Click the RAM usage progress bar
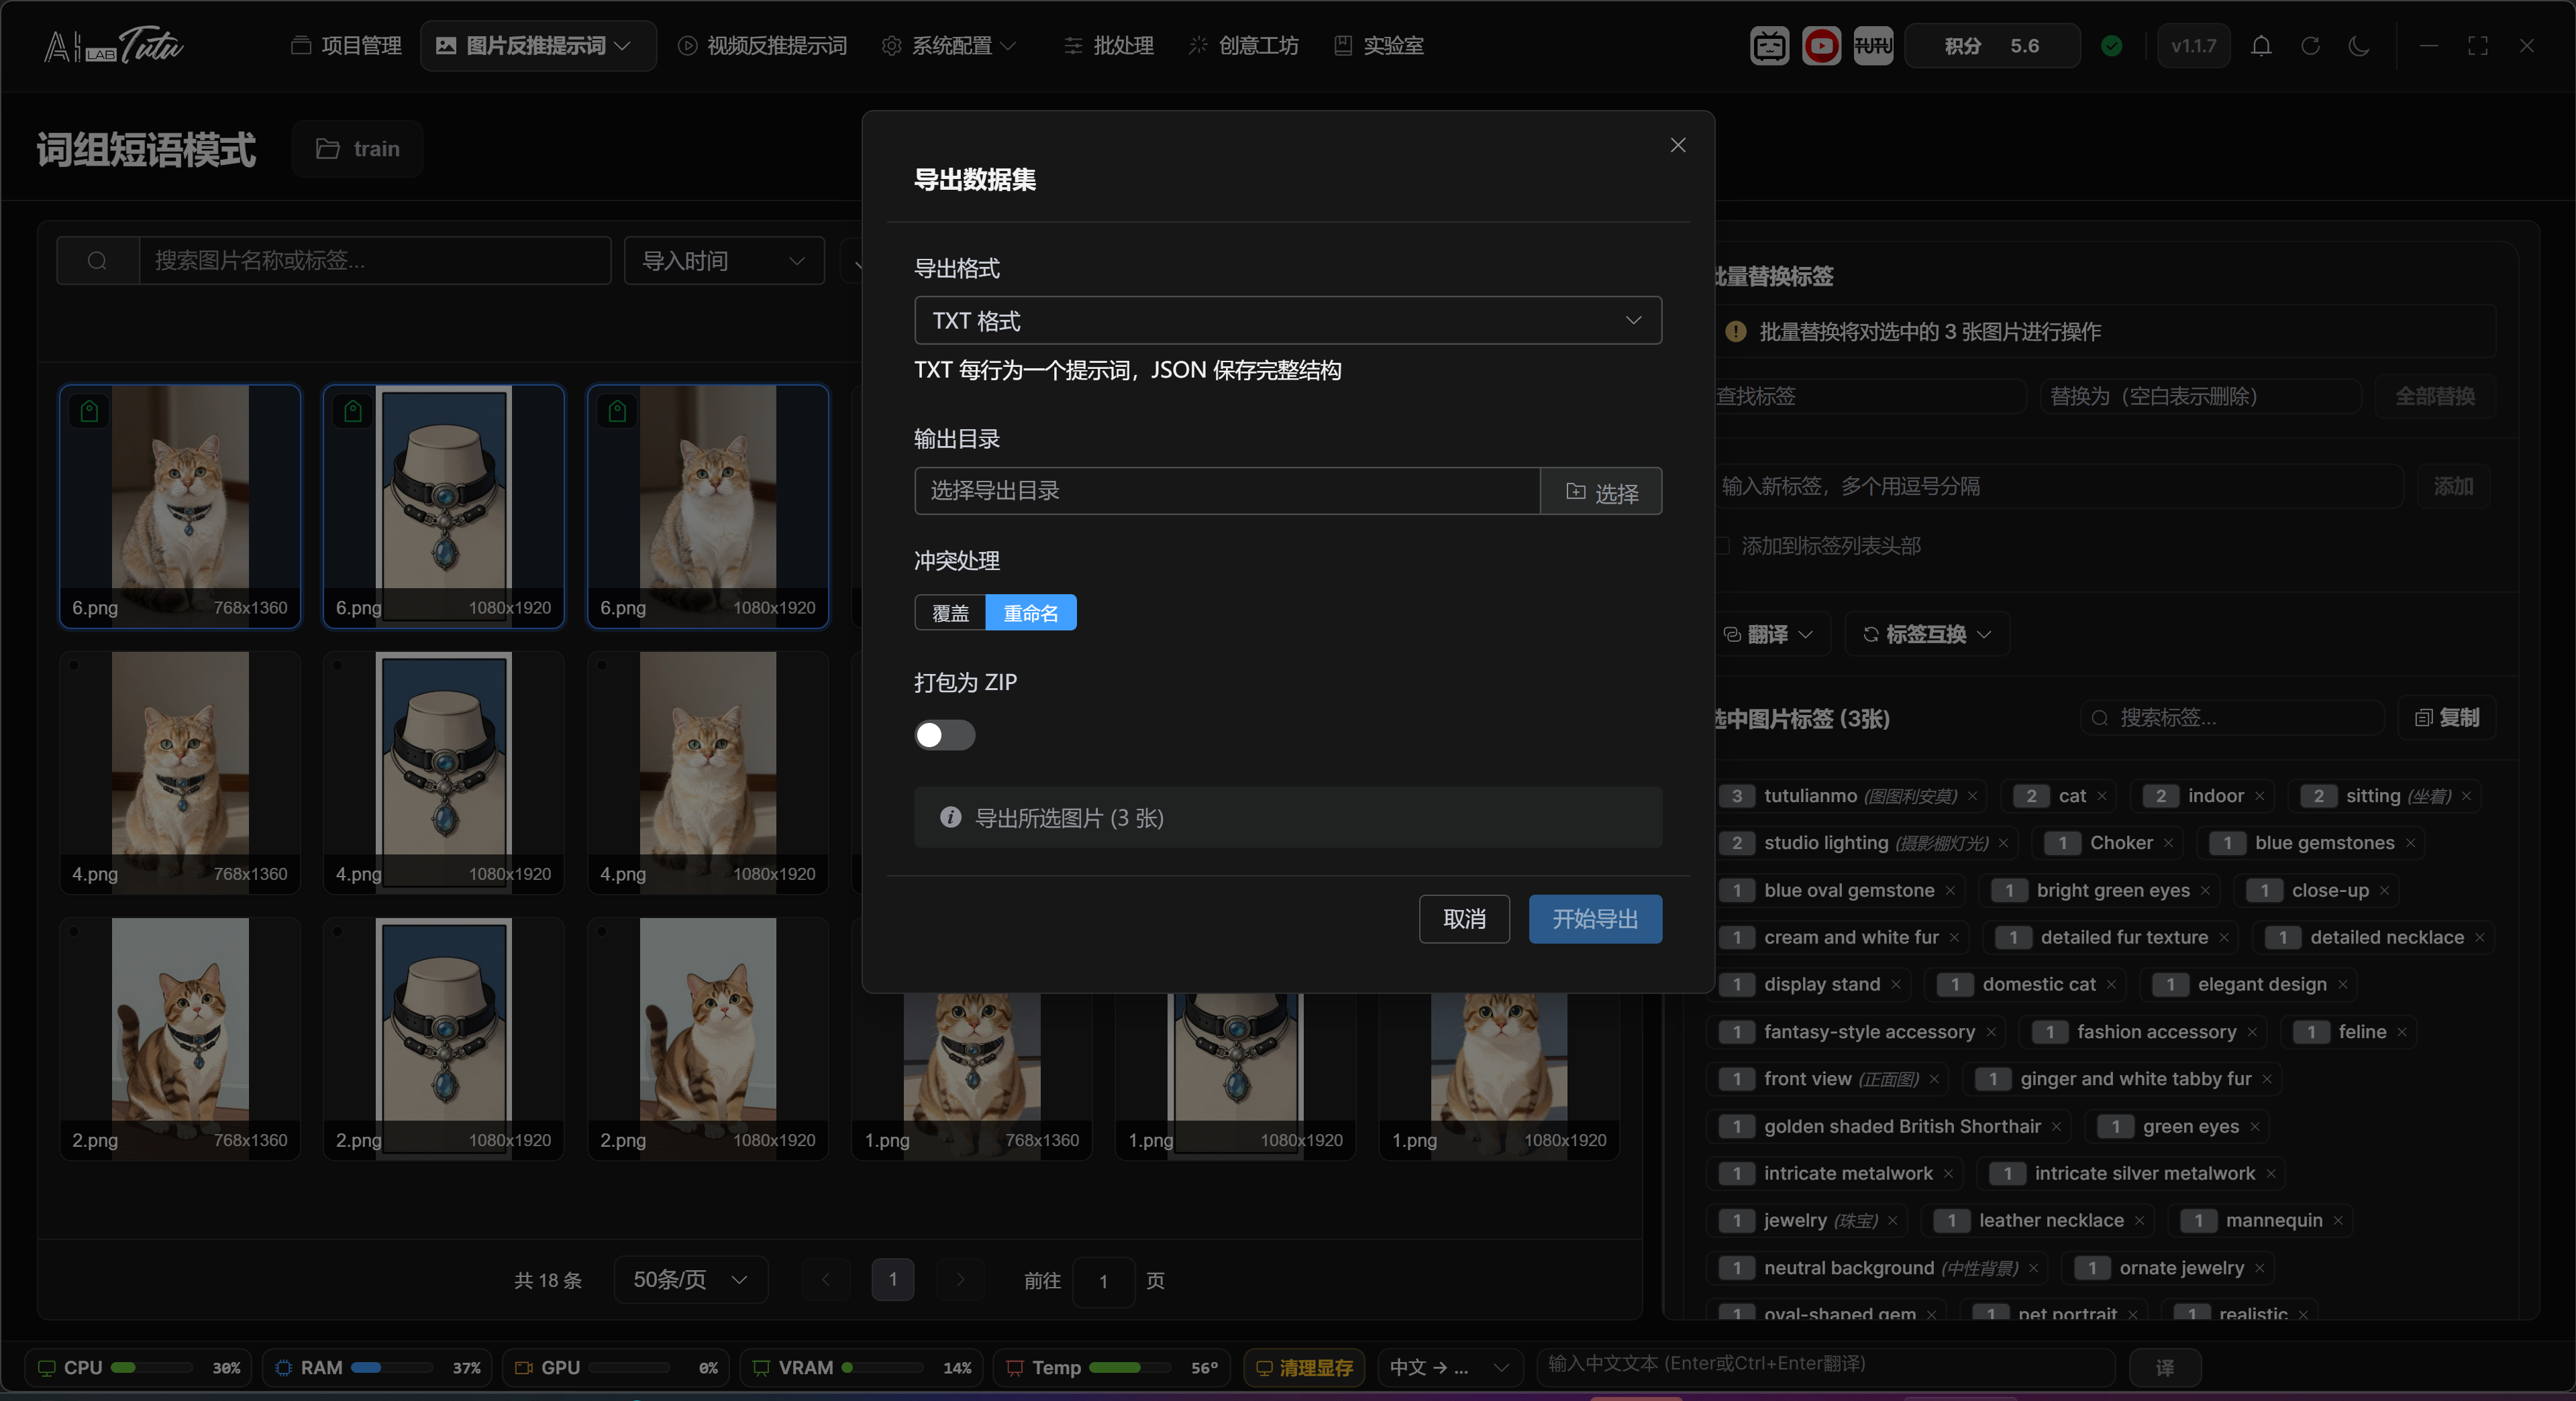 click(392, 1368)
